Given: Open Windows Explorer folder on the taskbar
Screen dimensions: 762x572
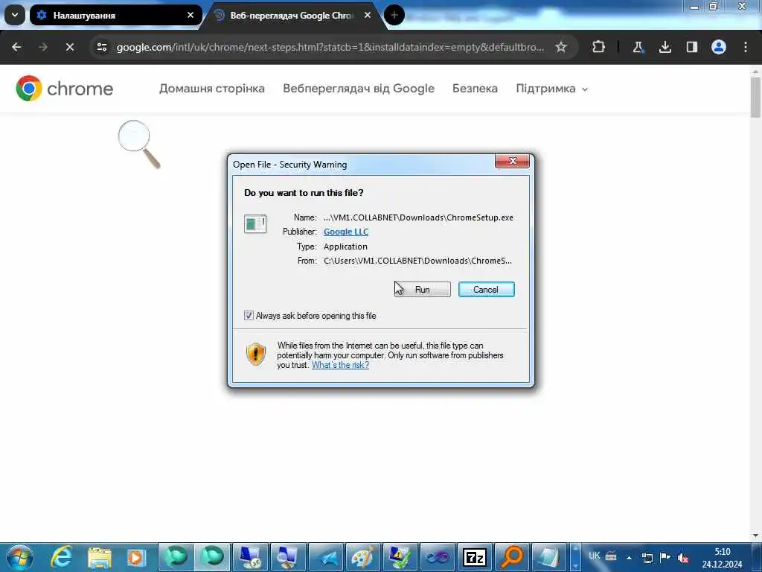Looking at the screenshot, I should pos(100,557).
